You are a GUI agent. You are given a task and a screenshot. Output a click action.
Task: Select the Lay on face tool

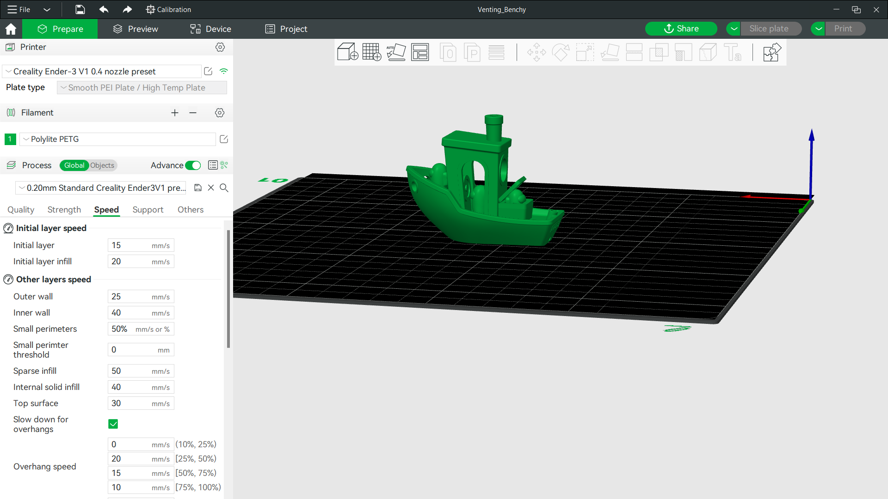coord(610,52)
